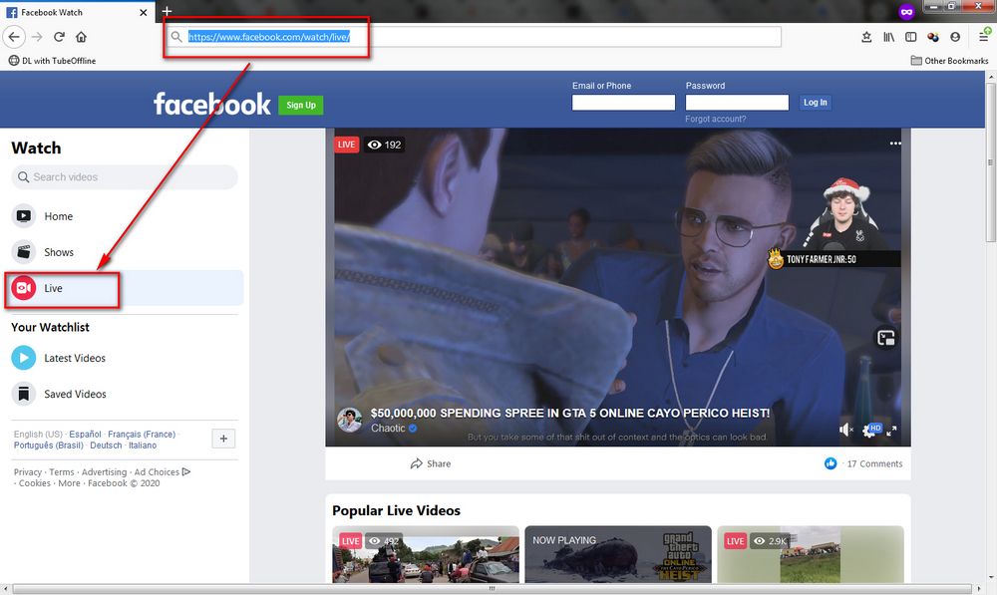Switch language to Español
This screenshot has width=997, height=595.
point(85,435)
